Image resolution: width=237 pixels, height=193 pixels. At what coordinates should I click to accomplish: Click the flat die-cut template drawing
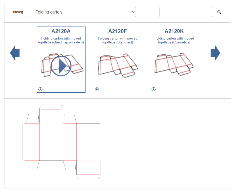point(62,142)
